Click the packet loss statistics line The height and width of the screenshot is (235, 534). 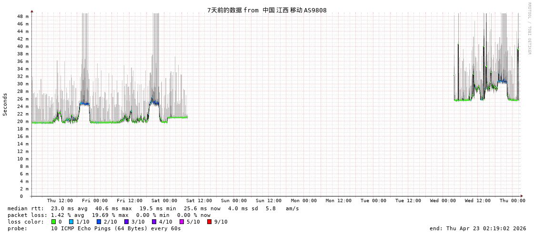(109, 215)
